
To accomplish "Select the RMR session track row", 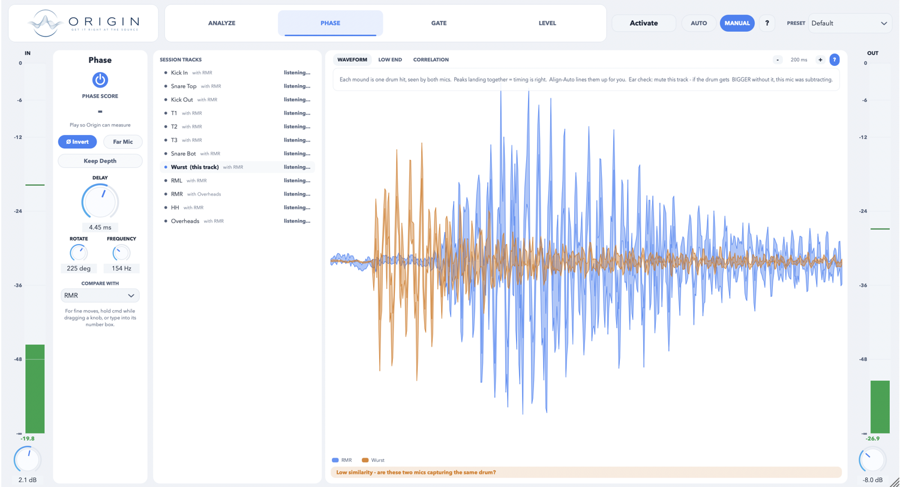I will [x=238, y=194].
